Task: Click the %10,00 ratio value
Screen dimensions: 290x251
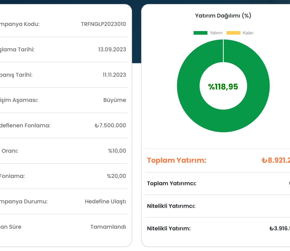Action: [117, 151]
